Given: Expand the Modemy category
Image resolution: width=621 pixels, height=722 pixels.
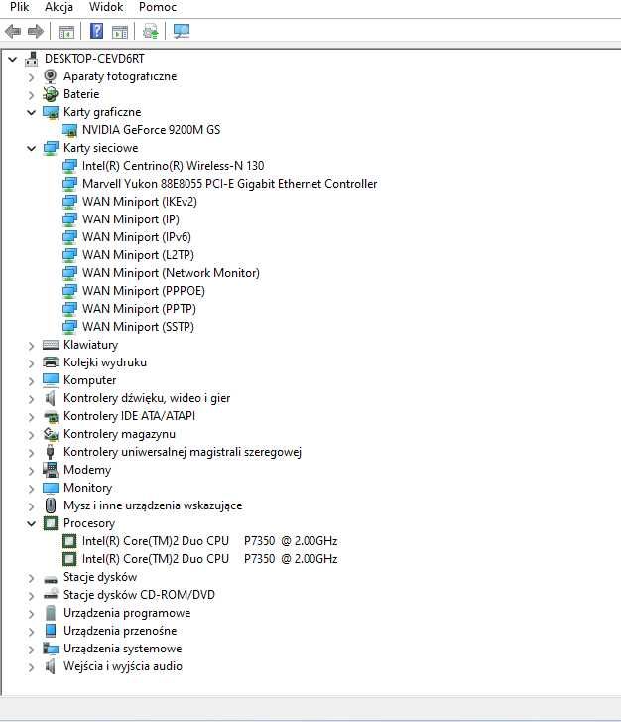Looking at the screenshot, I should (31, 471).
